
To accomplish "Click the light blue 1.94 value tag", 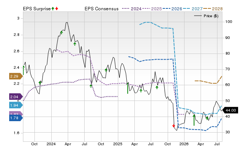I will pyautogui.click(x=16, y=105).
